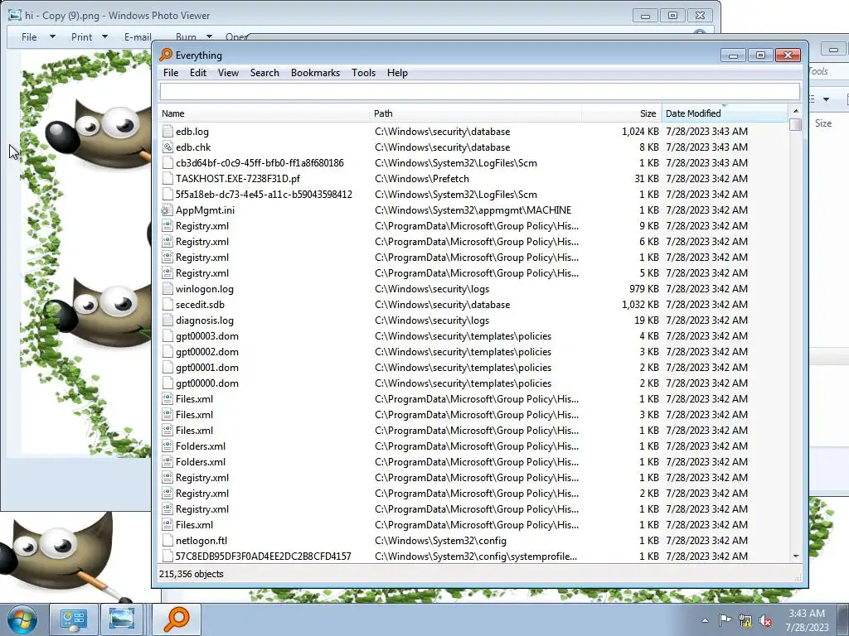The image size is (849, 636).
Task: Click the 19 KB size cell
Action: click(x=647, y=320)
